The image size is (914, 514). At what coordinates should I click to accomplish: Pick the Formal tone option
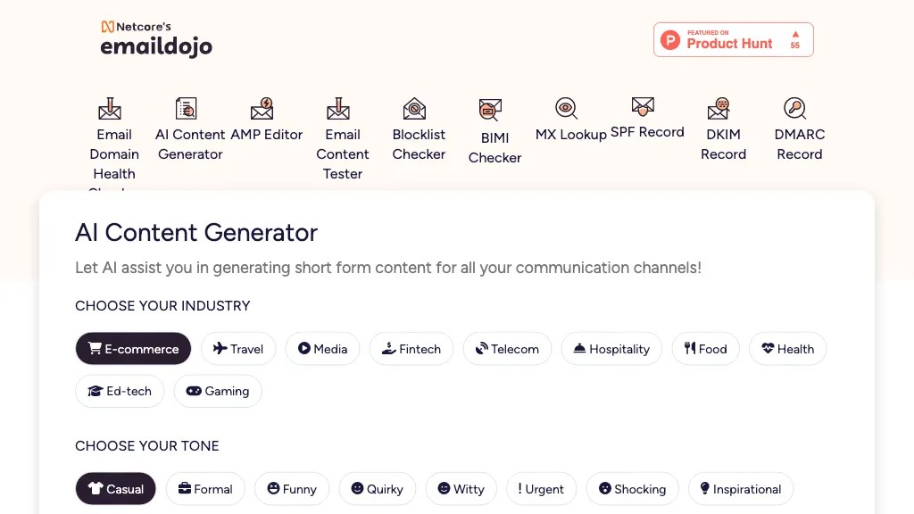205,489
